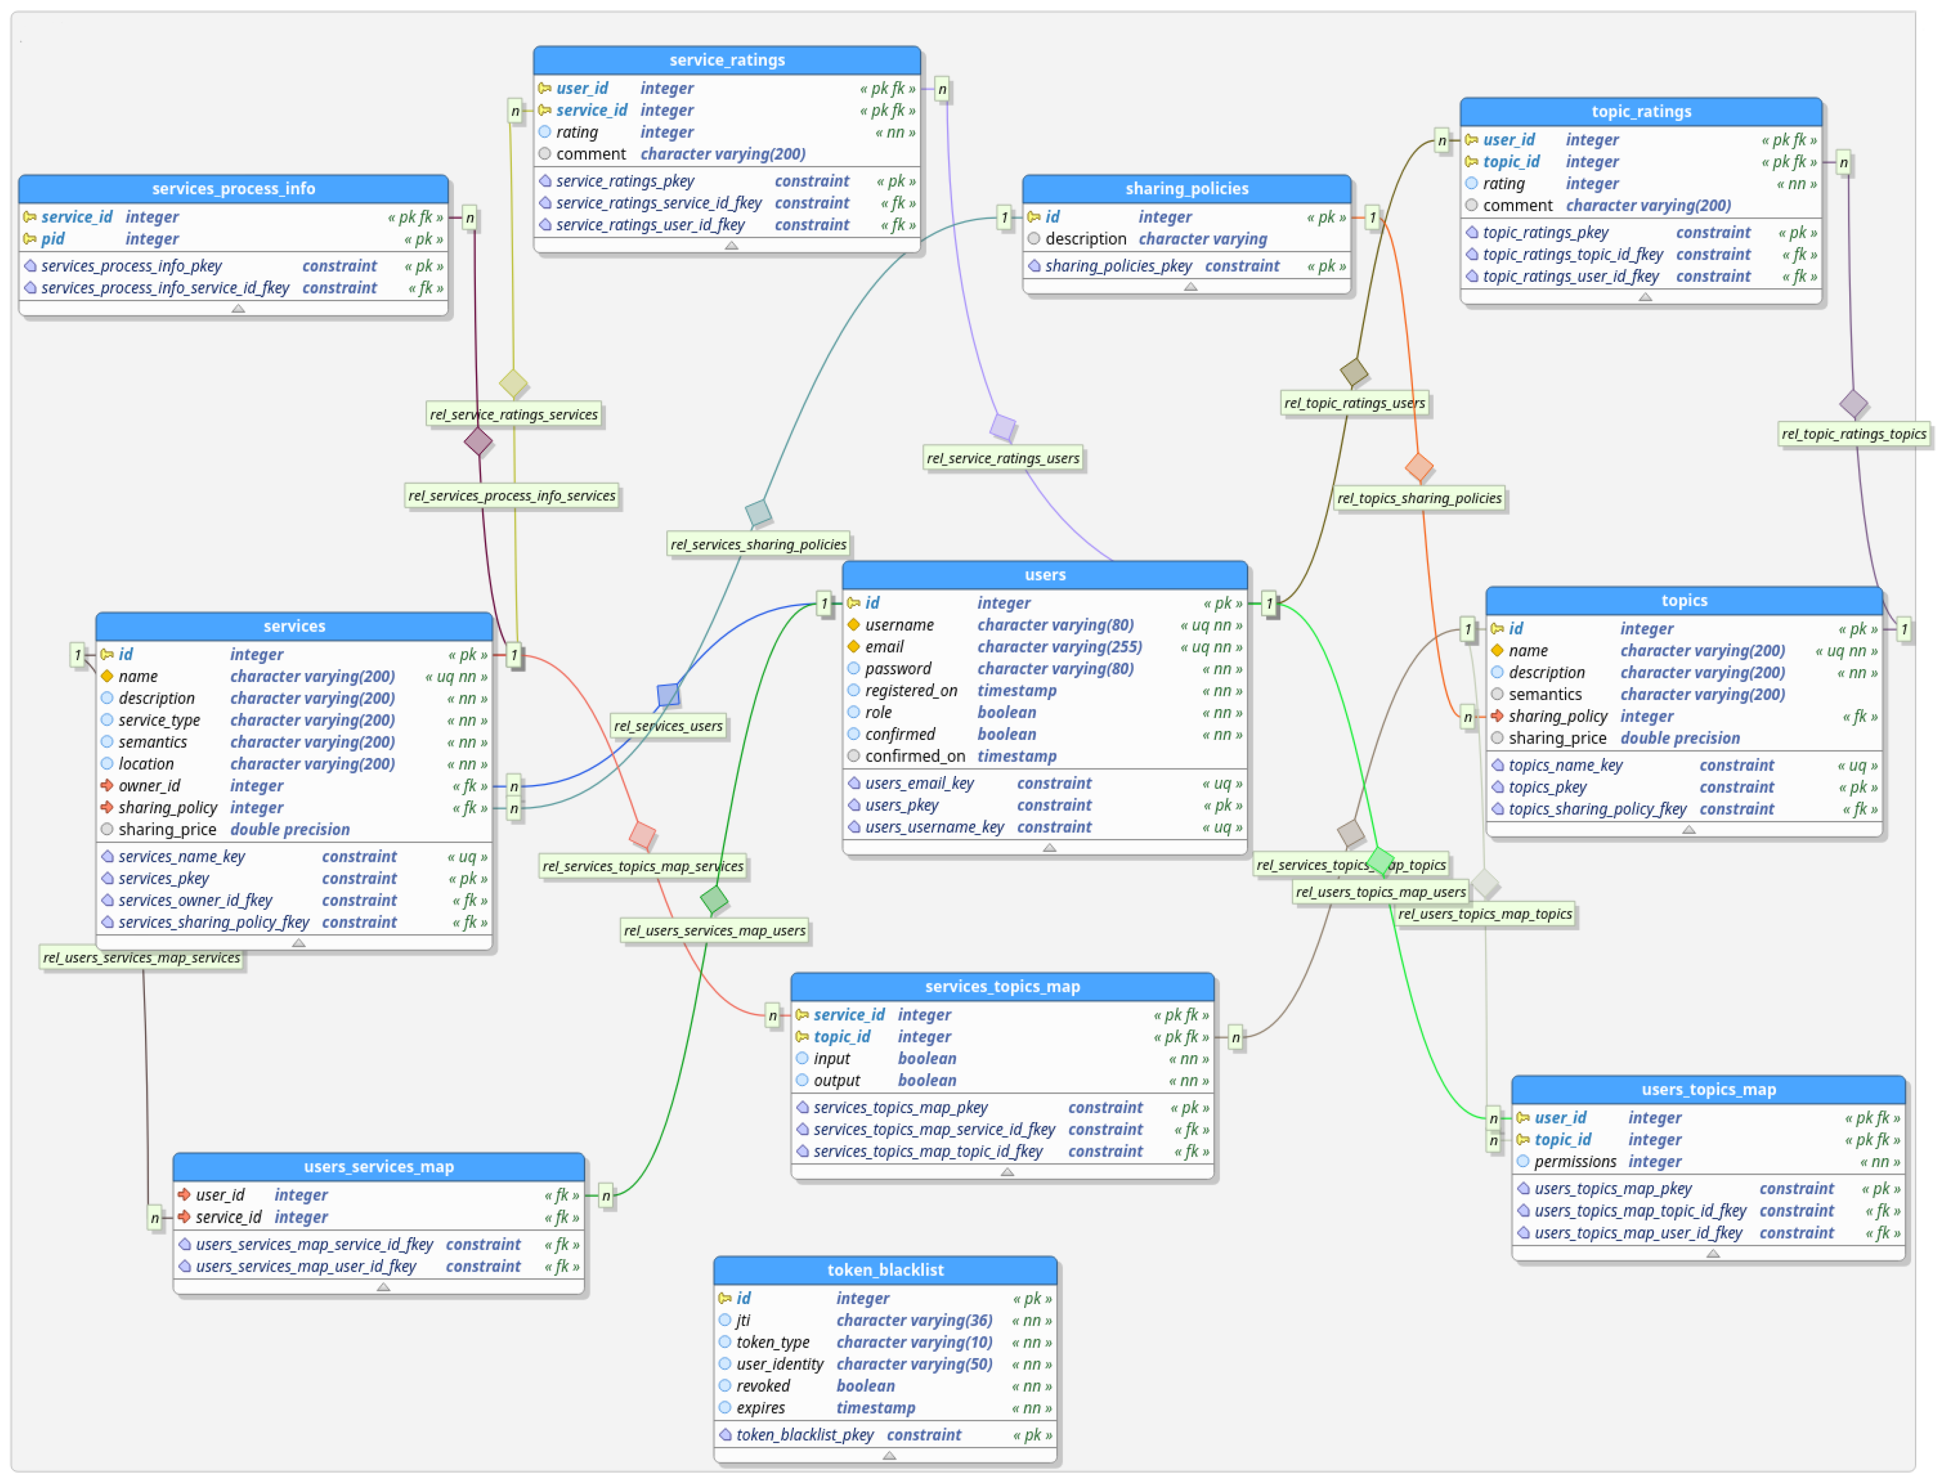This screenshot has height=1484, width=1946.
Task: Click the key icon beside services_process_info pid
Action: (x=30, y=238)
